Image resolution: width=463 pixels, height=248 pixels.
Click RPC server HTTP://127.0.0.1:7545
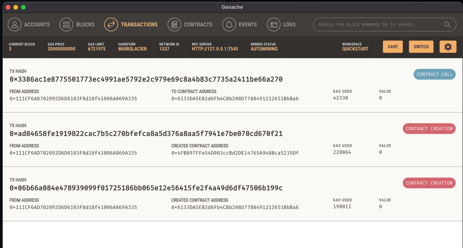(x=215, y=49)
